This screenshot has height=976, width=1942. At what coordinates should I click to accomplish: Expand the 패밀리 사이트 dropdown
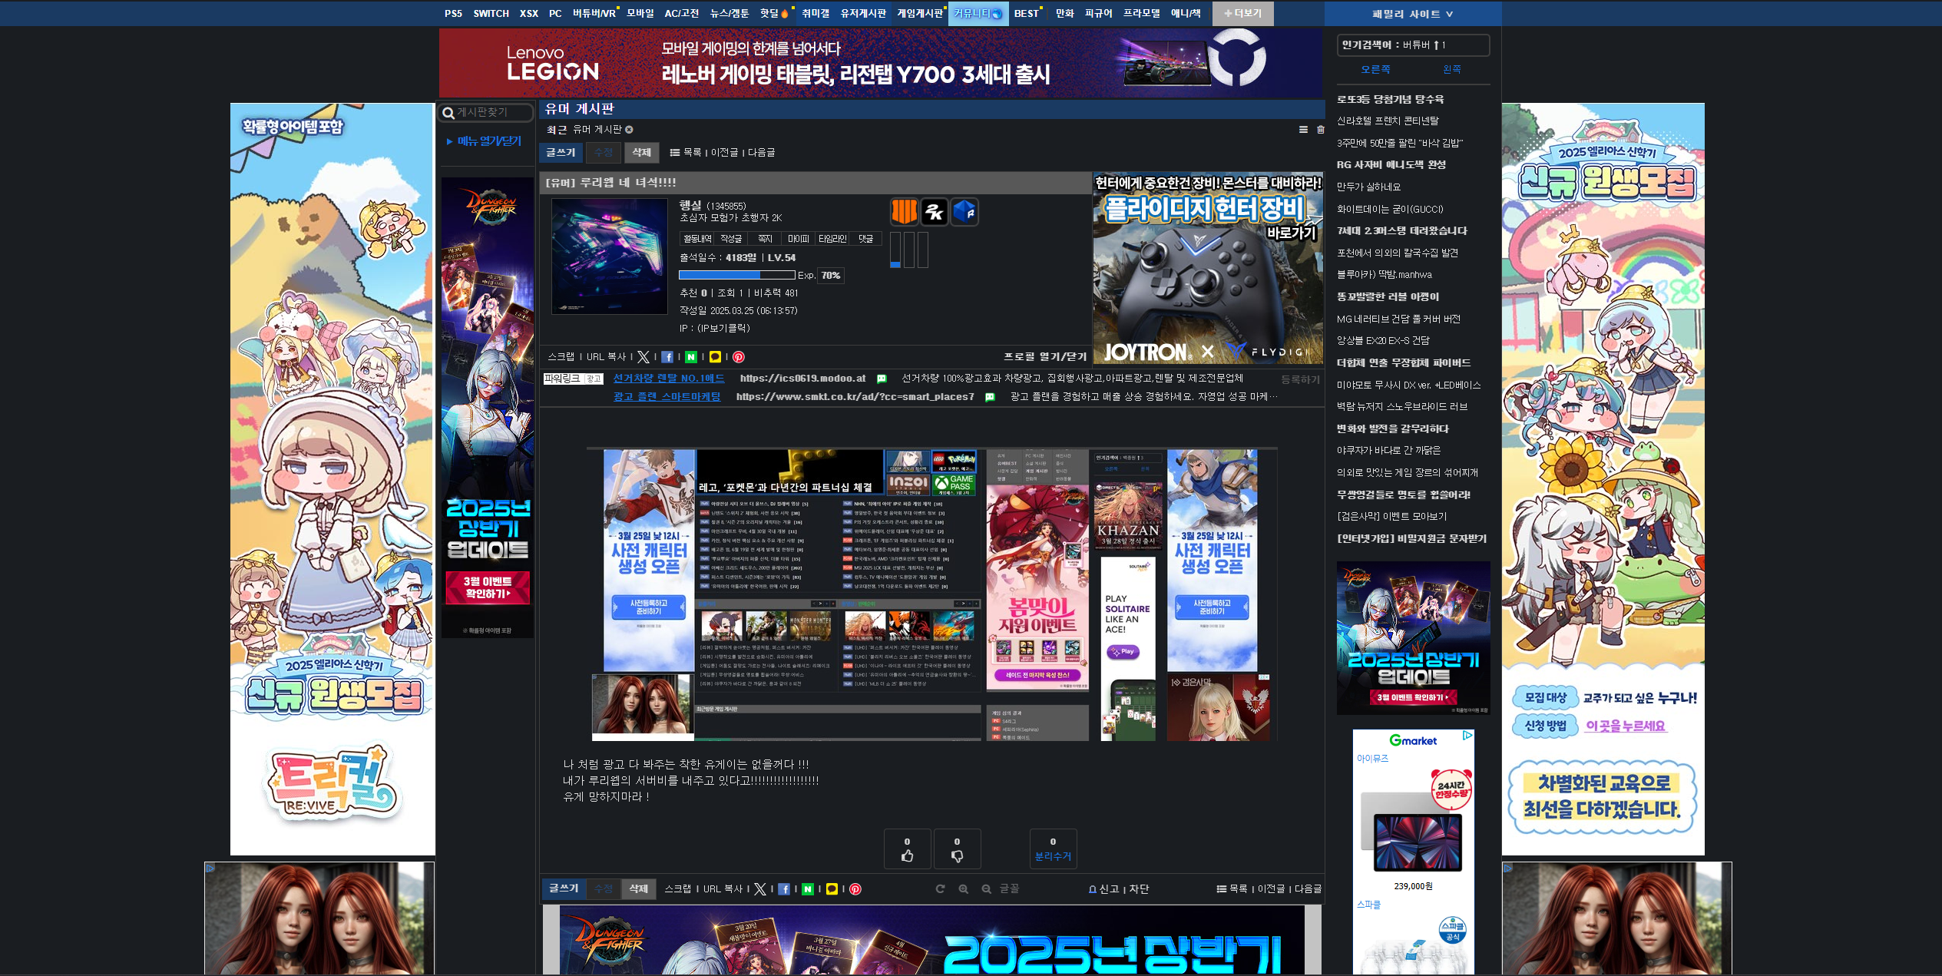[1412, 14]
